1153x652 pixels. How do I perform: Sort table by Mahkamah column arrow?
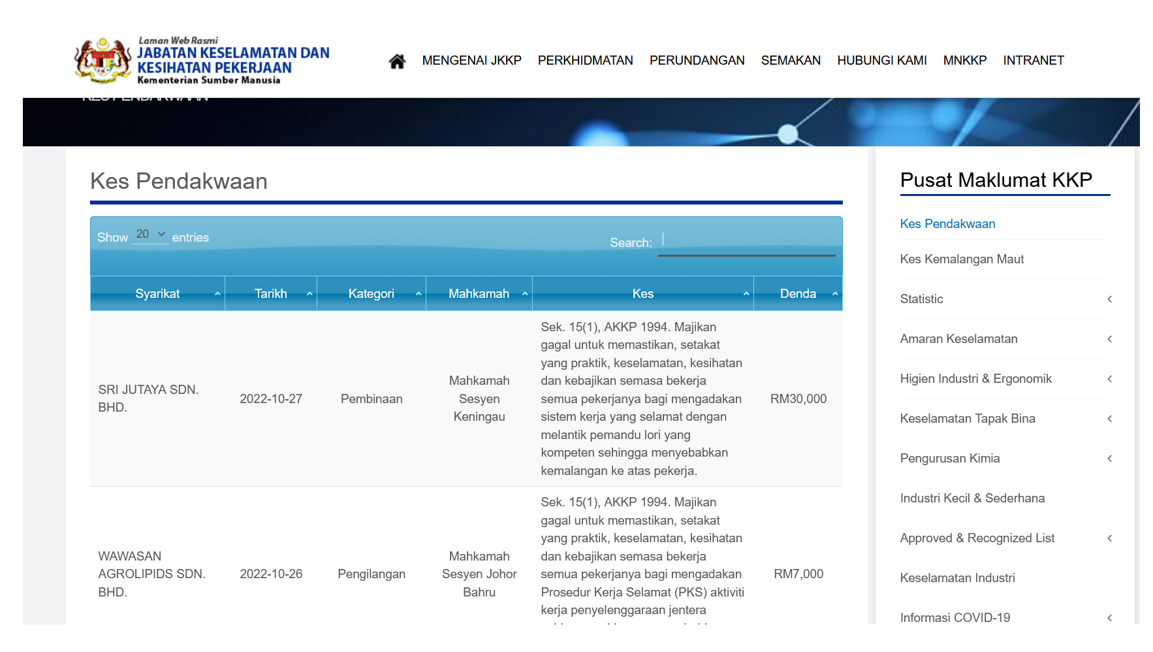[525, 294]
